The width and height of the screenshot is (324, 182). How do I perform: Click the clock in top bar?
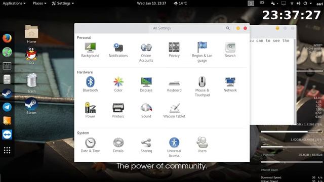pyautogui.click(x=151, y=4)
